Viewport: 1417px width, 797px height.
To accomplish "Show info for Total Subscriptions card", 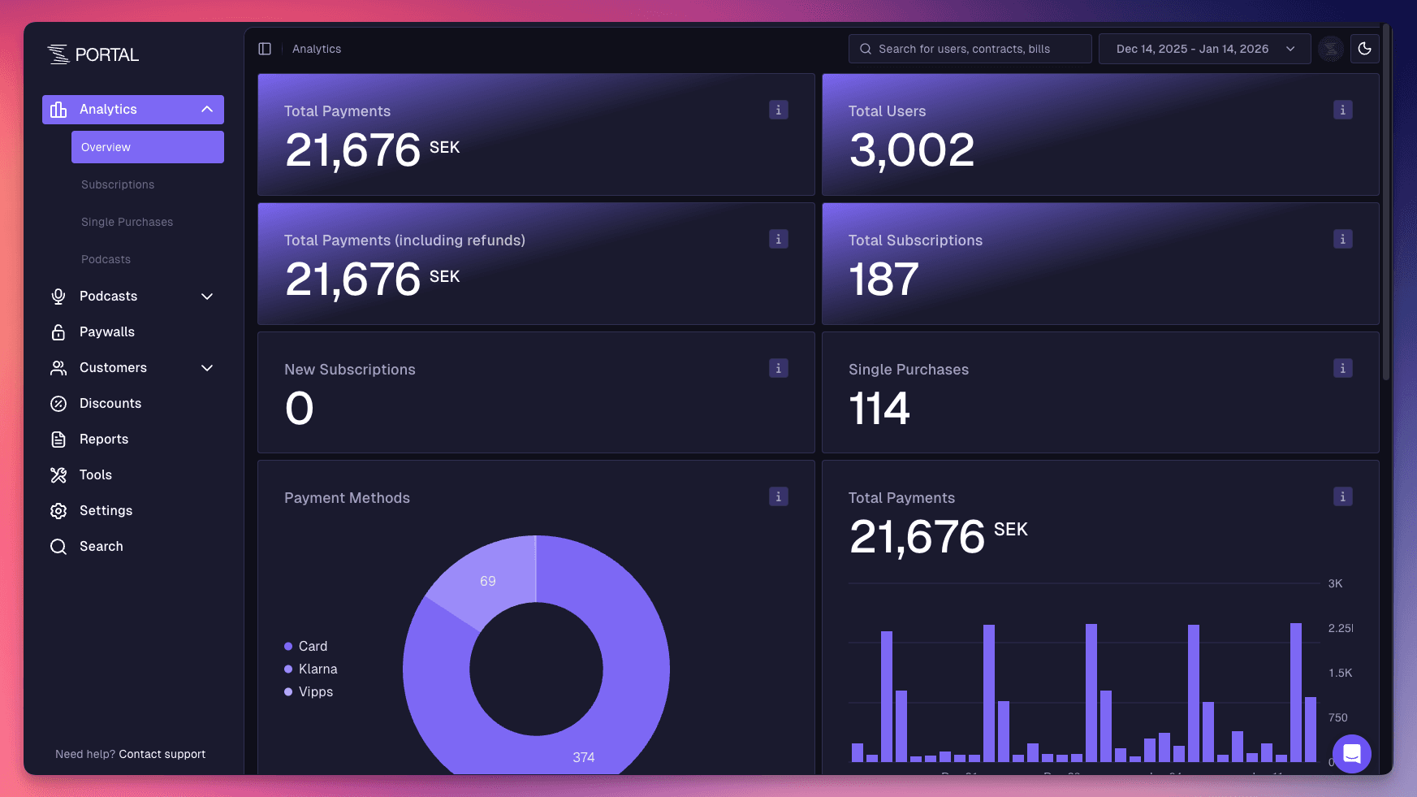I will [1343, 239].
